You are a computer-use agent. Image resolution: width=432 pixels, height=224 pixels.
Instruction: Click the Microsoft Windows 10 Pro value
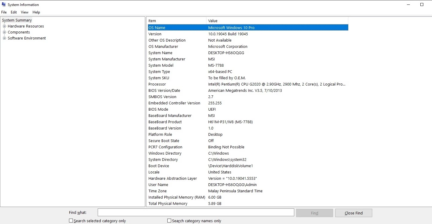point(231,28)
